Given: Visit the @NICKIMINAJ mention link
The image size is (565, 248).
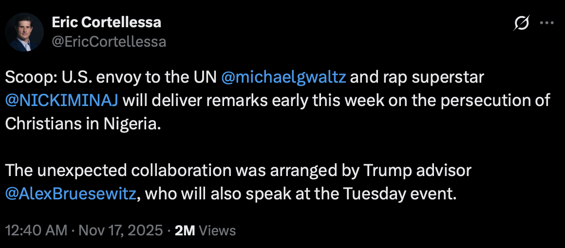Looking at the screenshot, I should [x=61, y=100].
